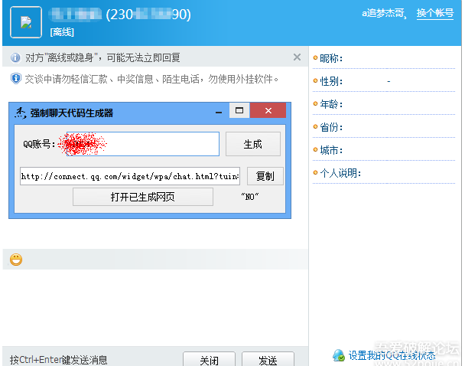The image size is (465, 366).
Task: Click the 生成 generate button
Action: coord(253,144)
